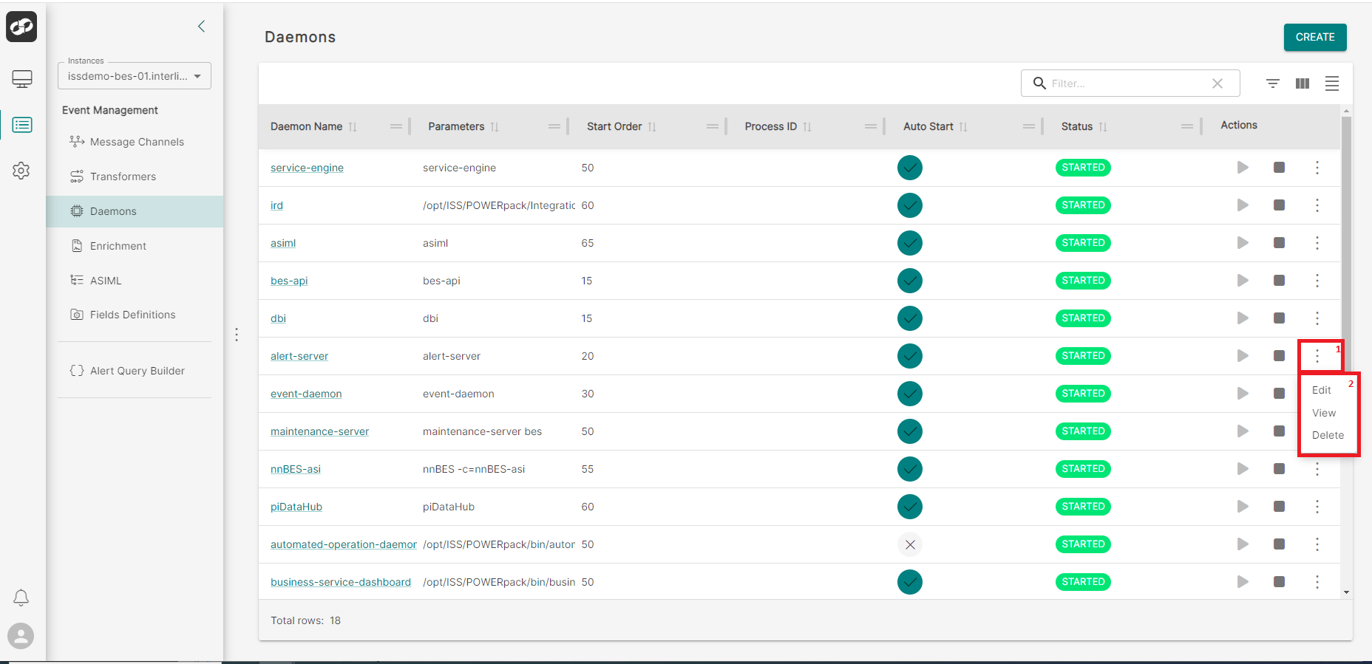The height and width of the screenshot is (664, 1372).
Task: Enable auto start for automated-operation-daemon
Action: [x=910, y=544]
